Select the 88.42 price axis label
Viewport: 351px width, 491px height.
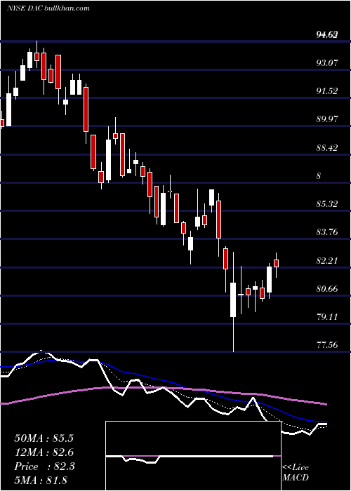tap(327, 147)
